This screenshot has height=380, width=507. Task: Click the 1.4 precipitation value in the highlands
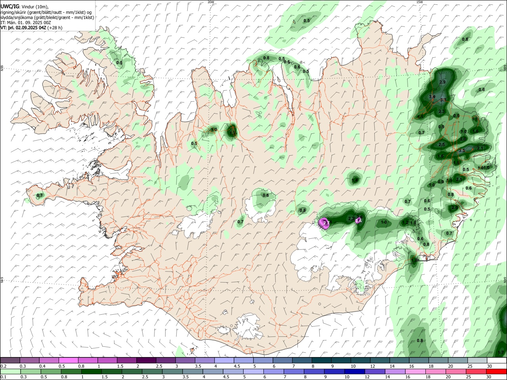(355, 180)
